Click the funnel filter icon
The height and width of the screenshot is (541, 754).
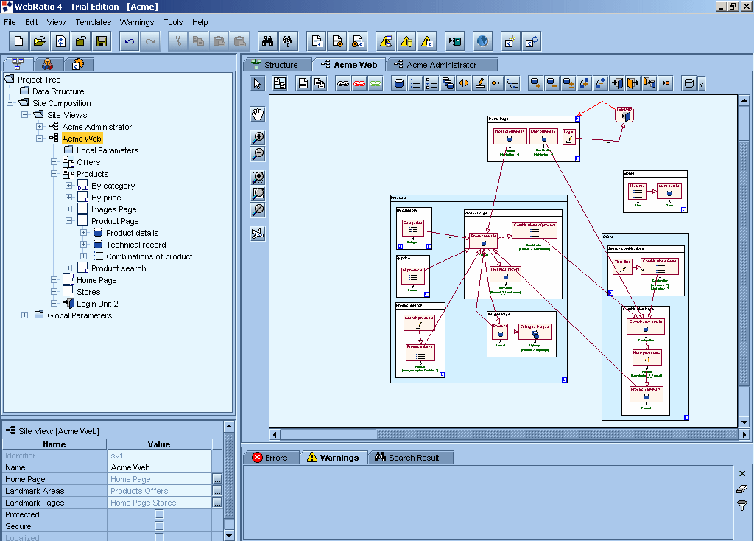click(742, 506)
